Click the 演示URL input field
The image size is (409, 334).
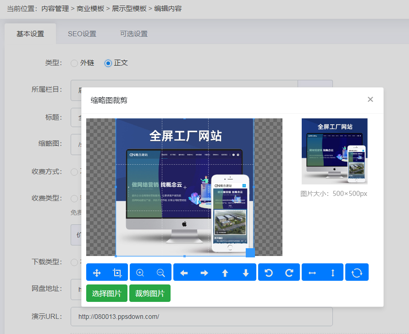201,317
